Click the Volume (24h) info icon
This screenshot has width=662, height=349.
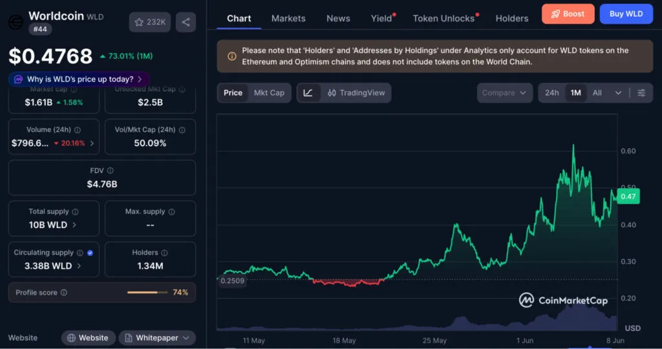78,130
